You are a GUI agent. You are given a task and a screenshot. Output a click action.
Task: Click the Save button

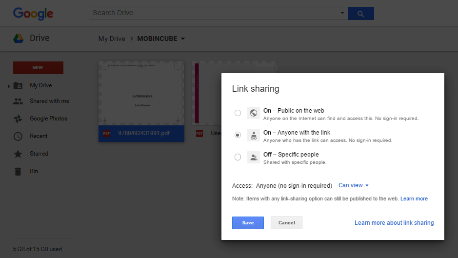[x=248, y=223]
